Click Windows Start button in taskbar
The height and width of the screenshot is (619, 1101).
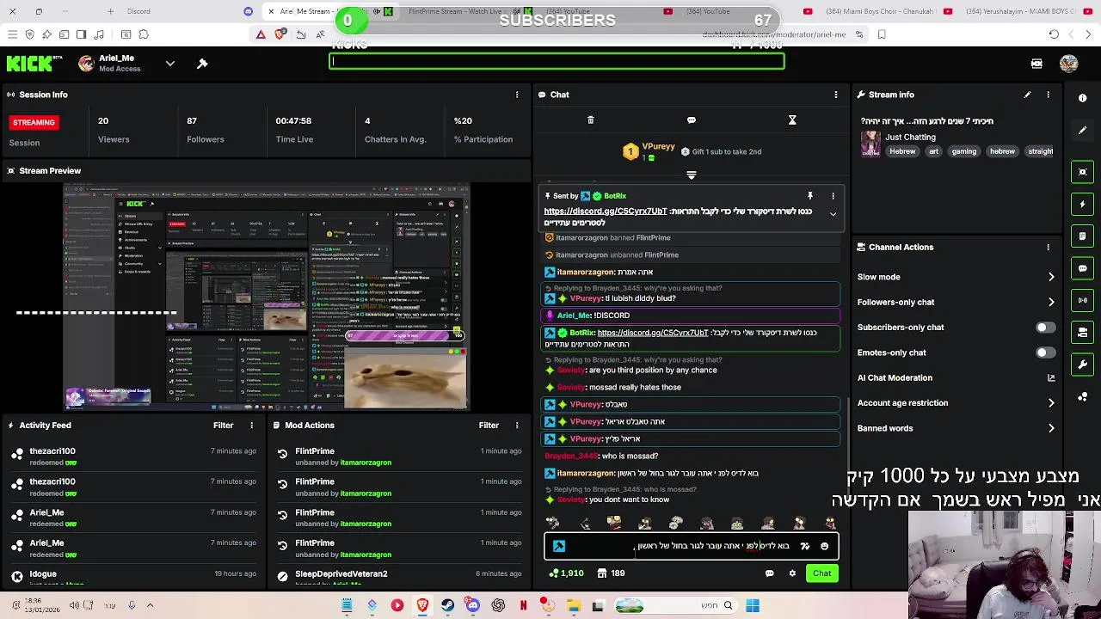753,605
